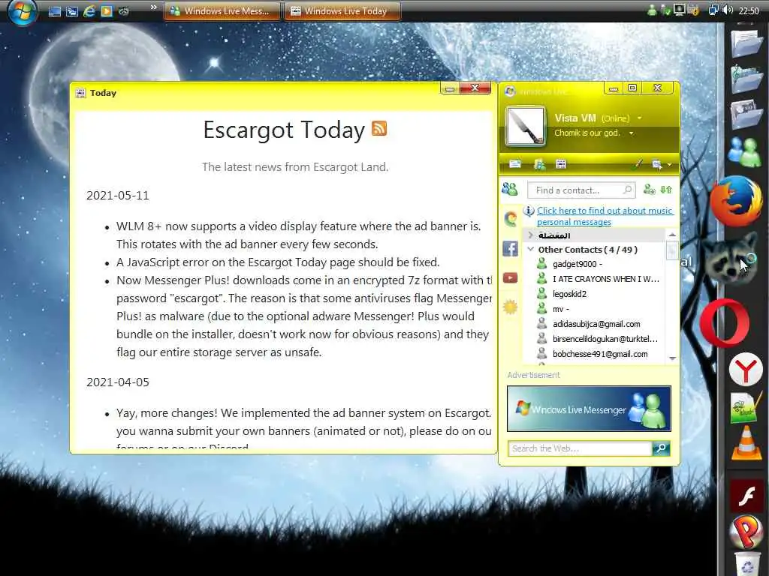Expand the Arabic-named favorites group

(x=530, y=235)
